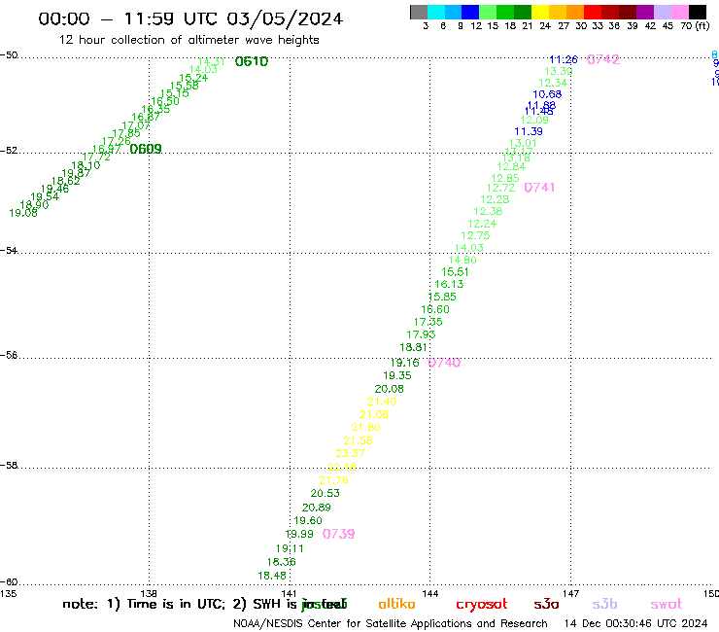Click the pink 0740 time marker
The image size is (719, 632).
(444, 363)
